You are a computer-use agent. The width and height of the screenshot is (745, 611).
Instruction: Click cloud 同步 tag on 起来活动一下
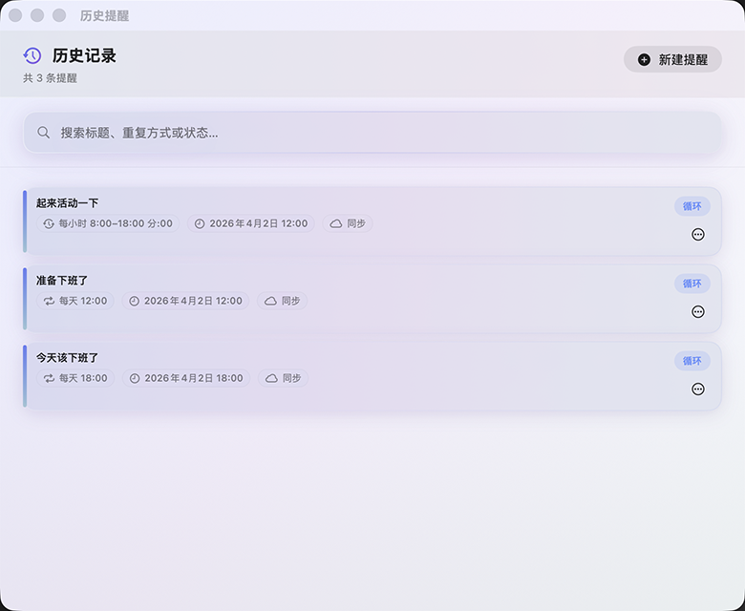pyautogui.click(x=348, y=223)
